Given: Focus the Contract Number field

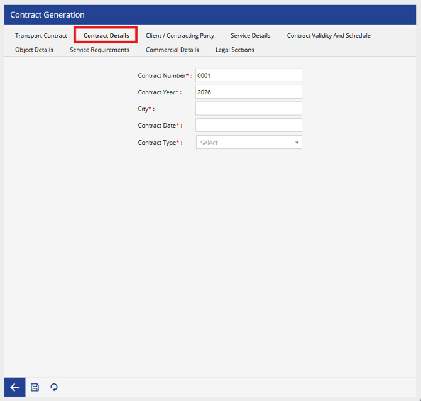Looking at the screenshot, I should pos(249,75).
